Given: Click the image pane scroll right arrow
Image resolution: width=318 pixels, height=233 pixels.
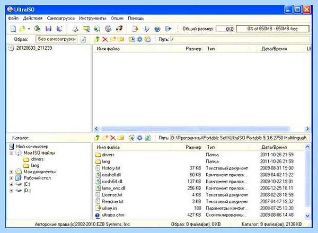Looking at the screenshot, I should 307,129.
